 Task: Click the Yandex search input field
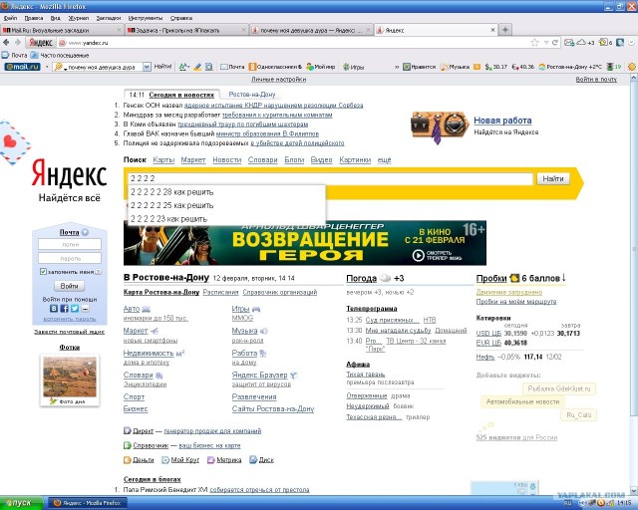coord(330,178)
